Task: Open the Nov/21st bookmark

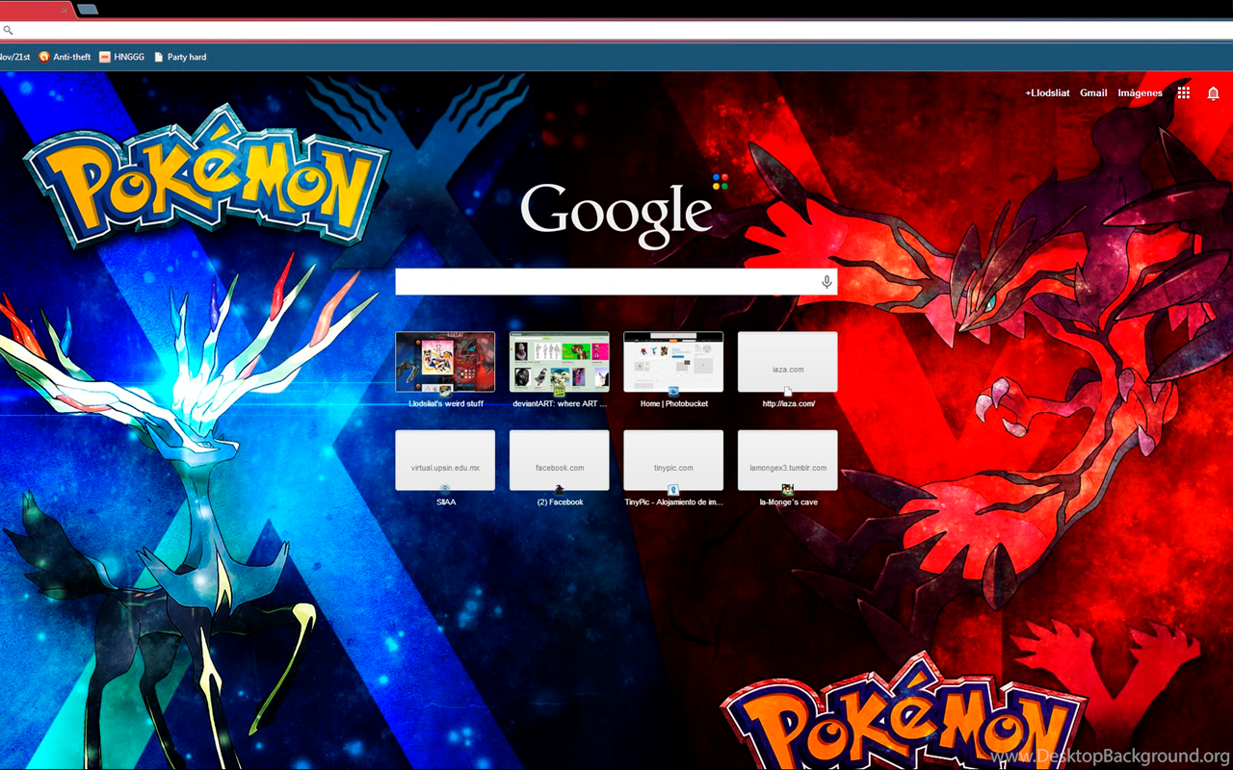Action: pyautogui.click(x=14, y=57)
